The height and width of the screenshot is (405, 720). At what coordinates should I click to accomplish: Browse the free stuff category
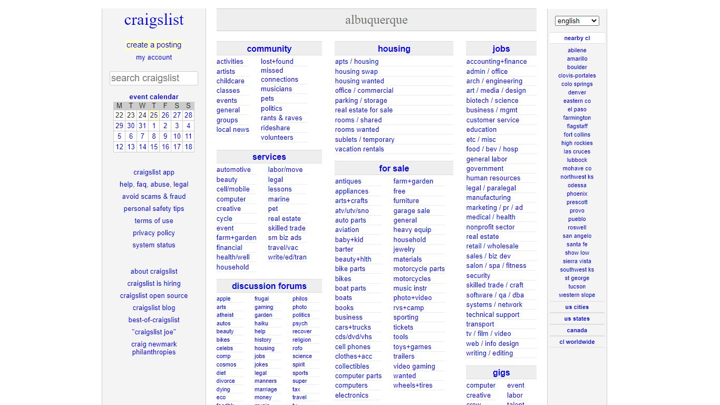point(400,191)
